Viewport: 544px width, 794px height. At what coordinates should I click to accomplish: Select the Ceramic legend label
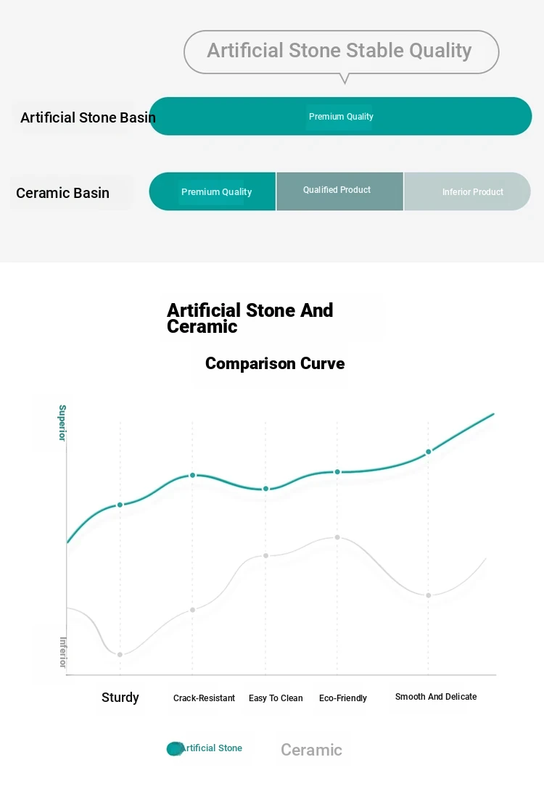pyautogui.click(x=311, y=750)
